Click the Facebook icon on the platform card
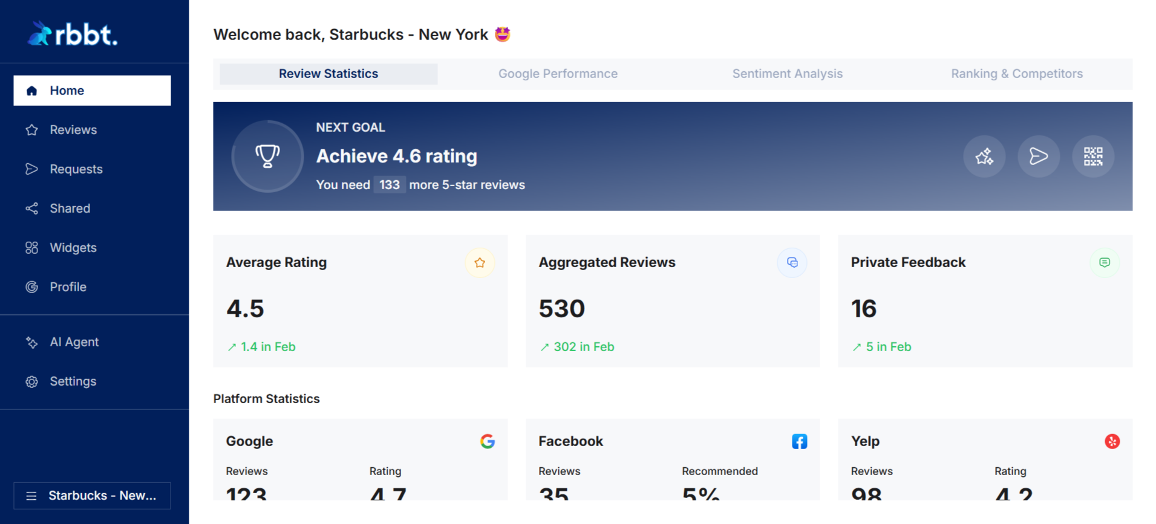 (800, 441)
